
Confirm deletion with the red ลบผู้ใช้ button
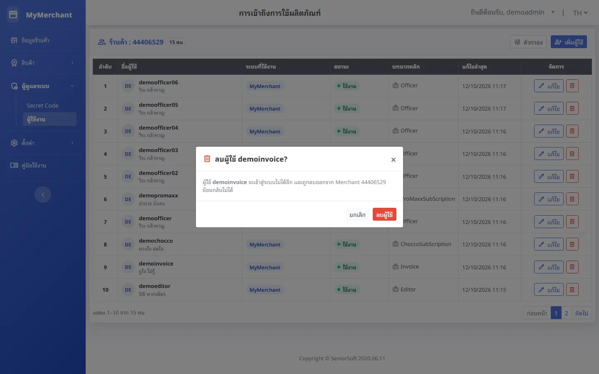[384, 214]
